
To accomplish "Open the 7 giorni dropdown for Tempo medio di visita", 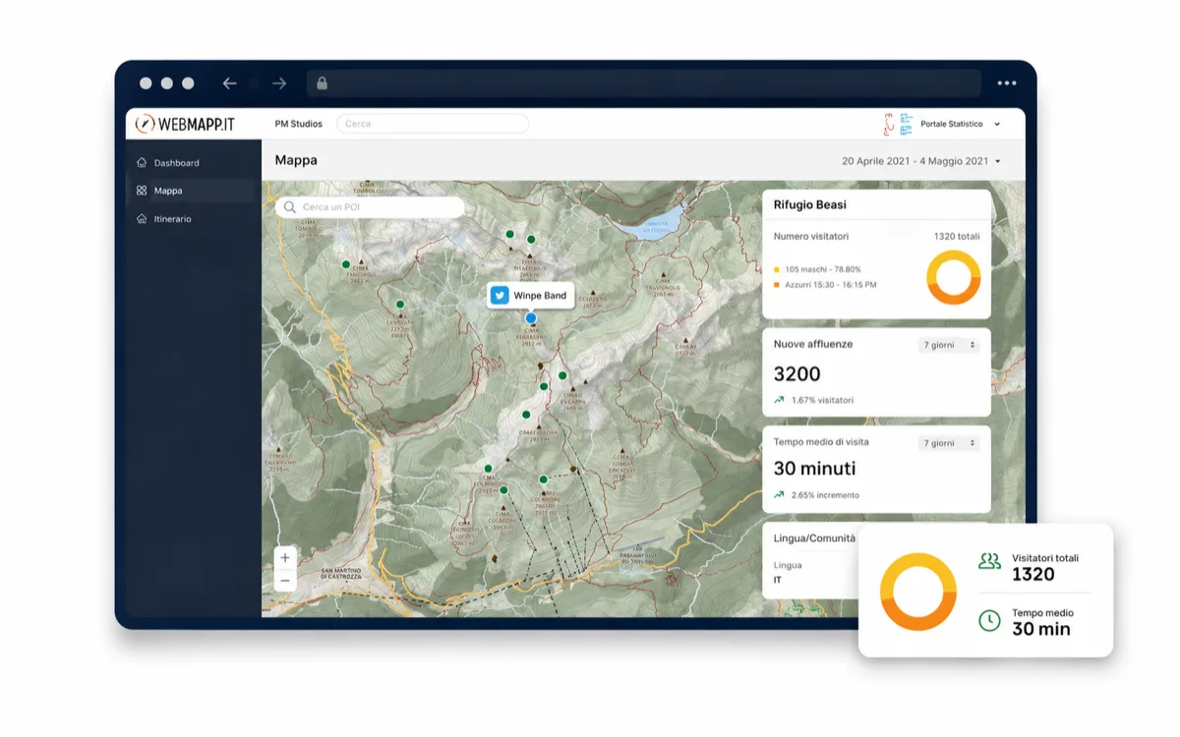I will [x=949, y=443].
